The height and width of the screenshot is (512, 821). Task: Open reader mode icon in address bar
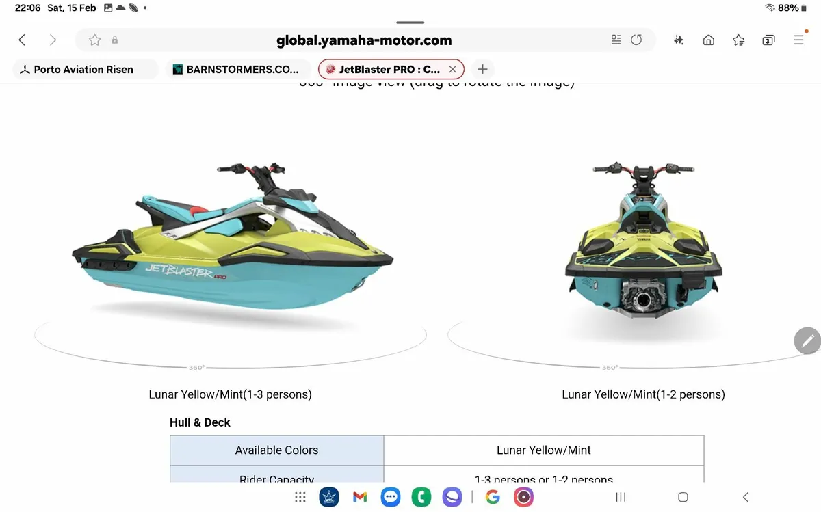(x=616, y=40)
